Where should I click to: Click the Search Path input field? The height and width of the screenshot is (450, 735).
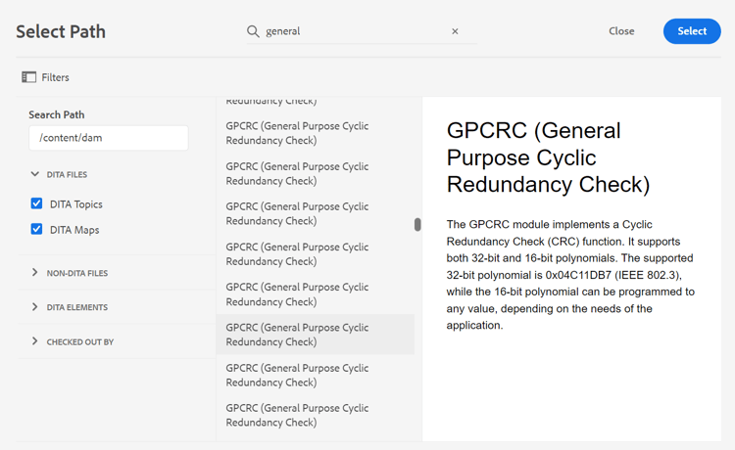click(109, 138)
